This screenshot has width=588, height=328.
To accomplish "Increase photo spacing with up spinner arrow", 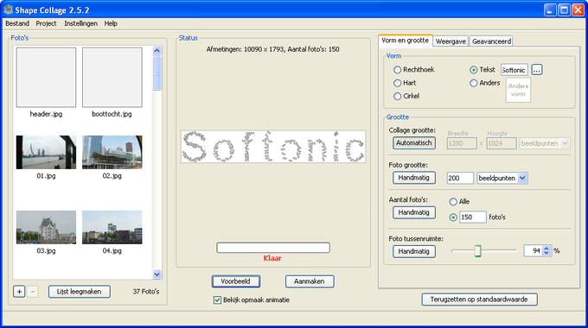I will point(546,248).
